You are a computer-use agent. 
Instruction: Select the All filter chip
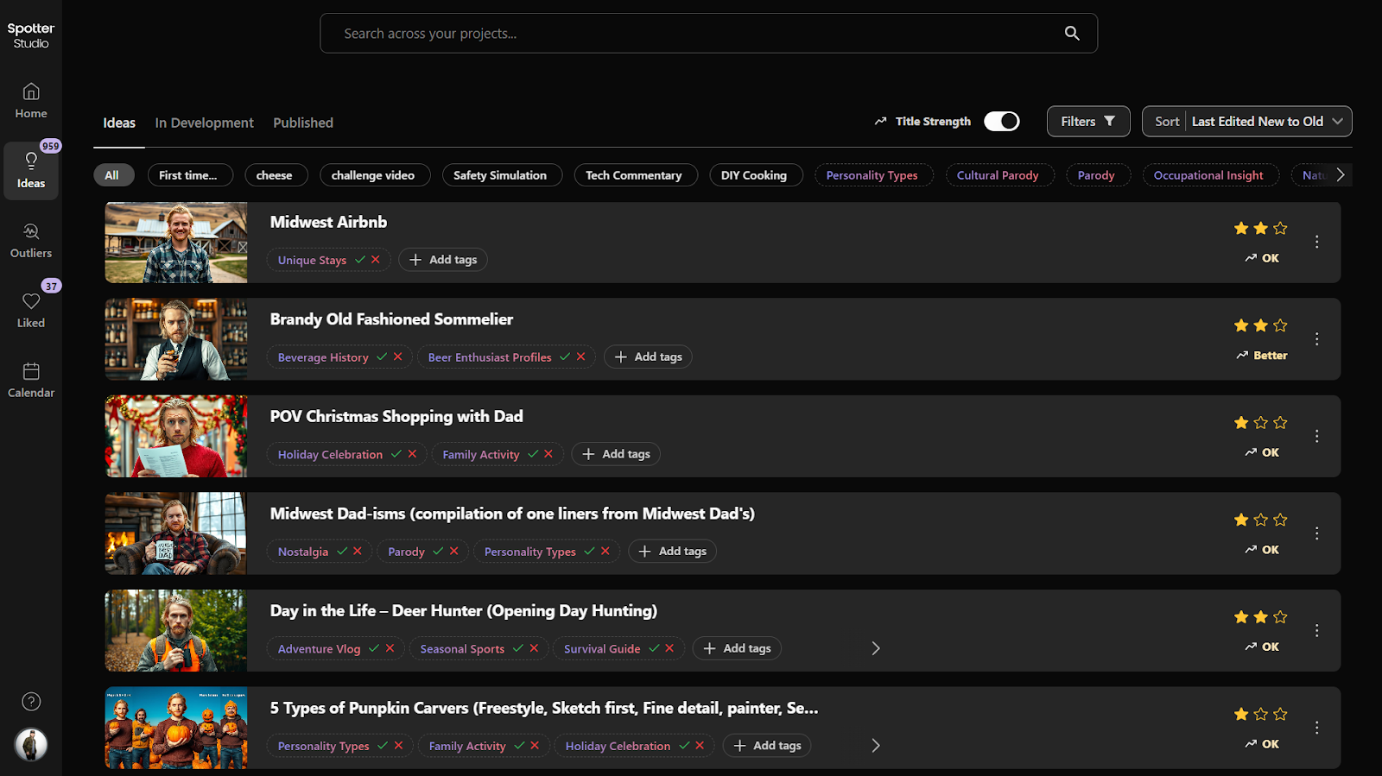pos(112,175)
